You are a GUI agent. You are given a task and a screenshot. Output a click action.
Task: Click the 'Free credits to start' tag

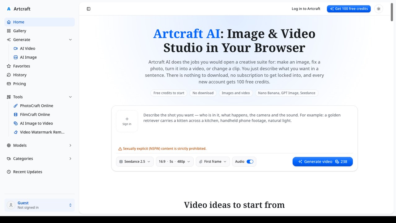point(169,93)
